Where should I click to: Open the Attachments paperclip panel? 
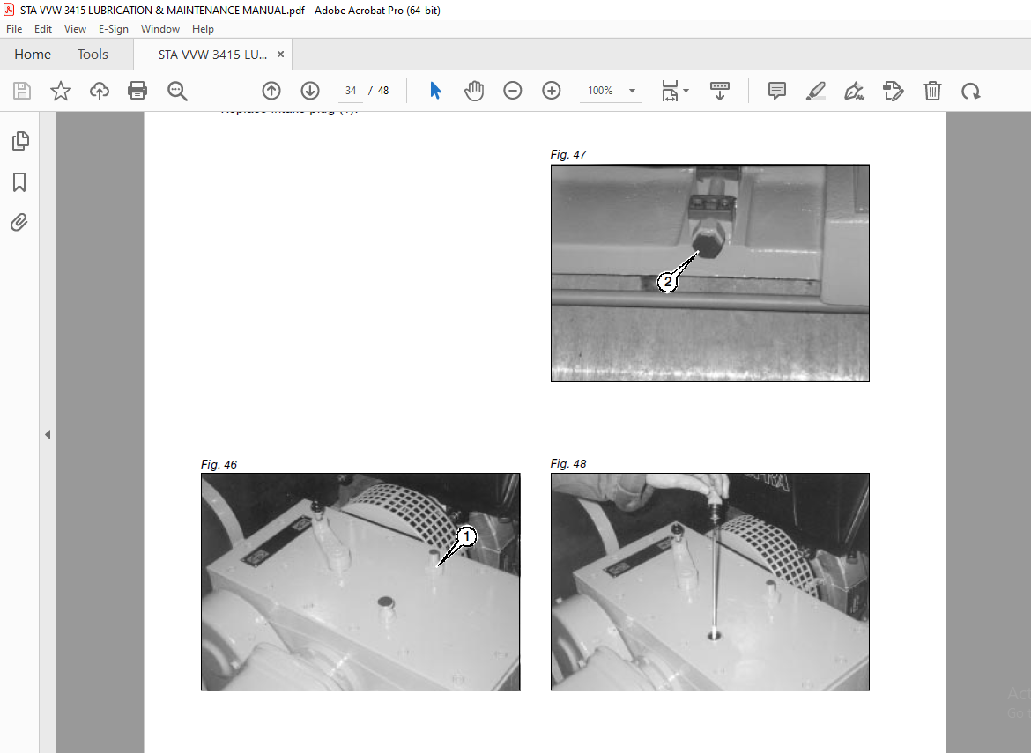pyautogui.click(x=19, y=223)
